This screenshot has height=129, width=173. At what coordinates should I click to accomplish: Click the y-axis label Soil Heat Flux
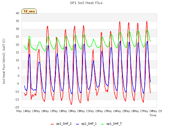click(x=4, y=62)
